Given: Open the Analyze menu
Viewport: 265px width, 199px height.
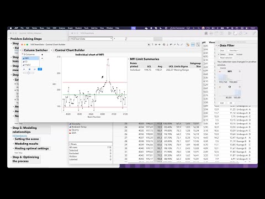Looking at the screenshot, I should pyautogui.click(x=62, y=28).
